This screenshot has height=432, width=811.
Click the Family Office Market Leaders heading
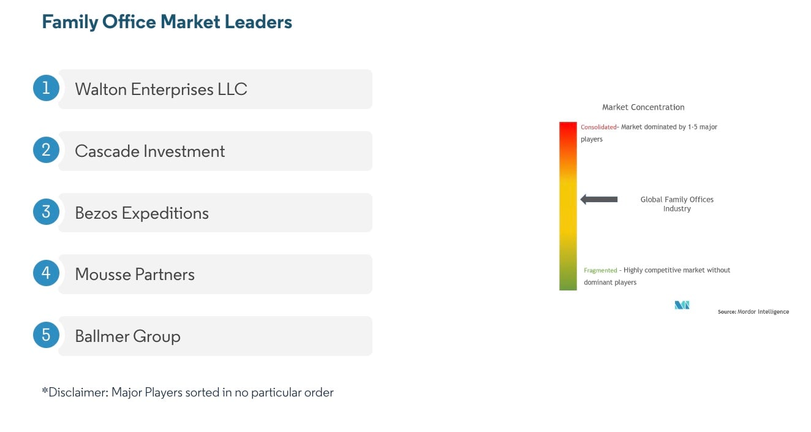pos(167,22)
